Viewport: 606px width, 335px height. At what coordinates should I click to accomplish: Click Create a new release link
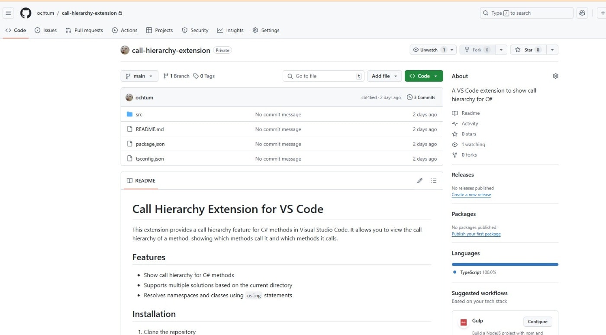[x=471, y=195]
